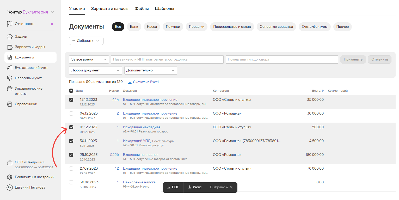
Task: Click the Скачать в Excel link
Action: (x=146, y=82)
